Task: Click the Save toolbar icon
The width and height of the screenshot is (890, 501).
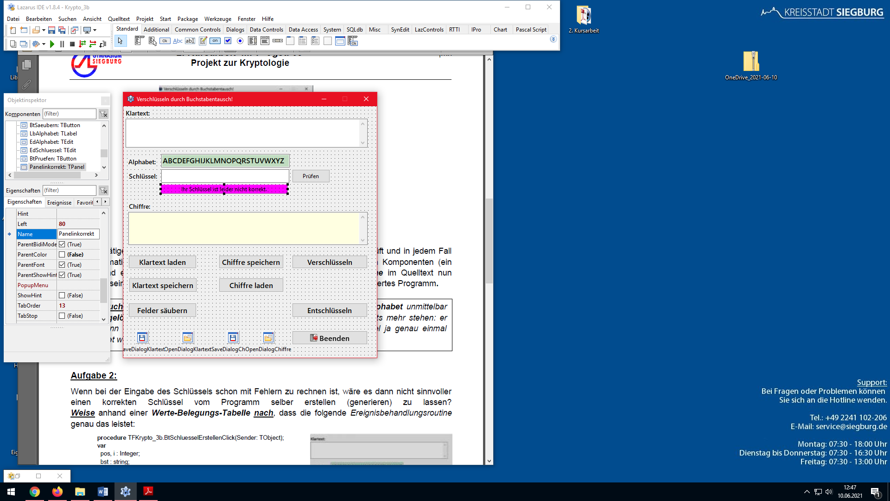Action: 51,30
